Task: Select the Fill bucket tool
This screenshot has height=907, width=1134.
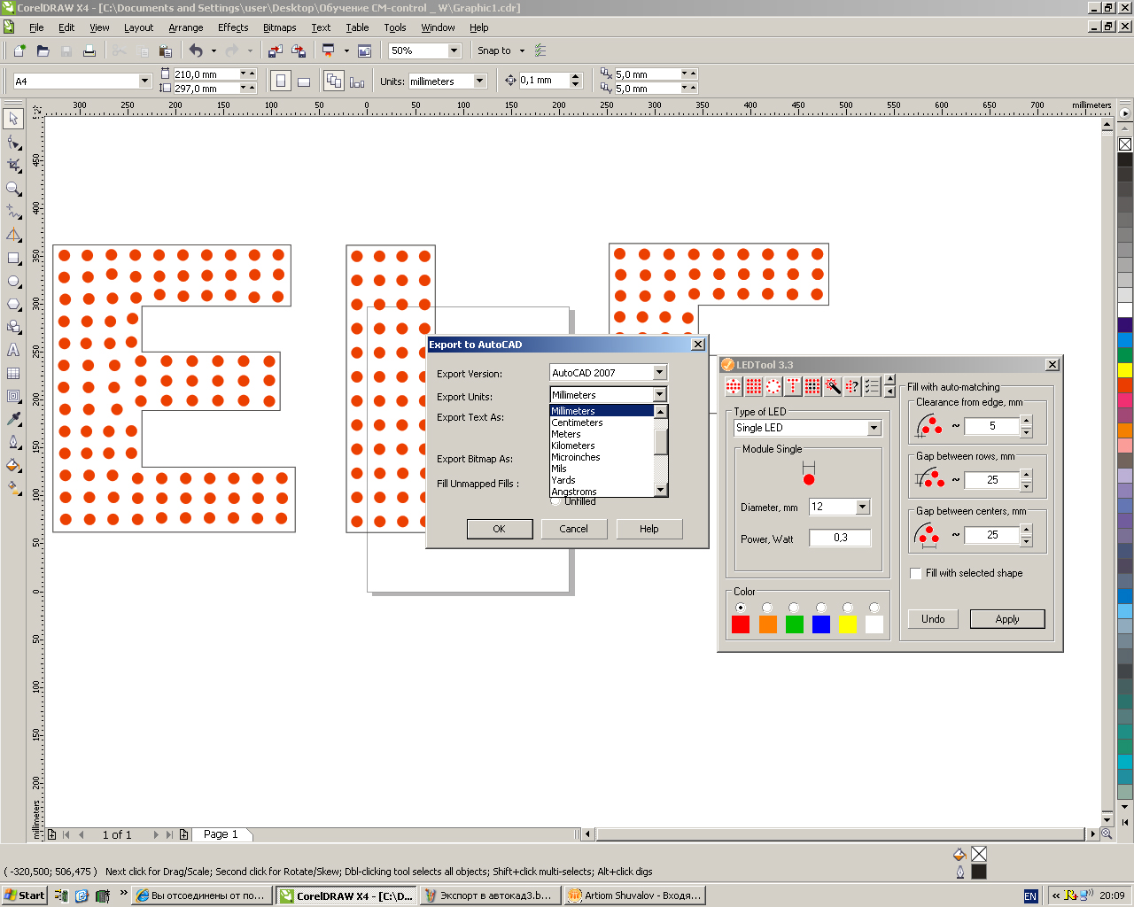Action: pyautogui.click(x=13, y=465)
